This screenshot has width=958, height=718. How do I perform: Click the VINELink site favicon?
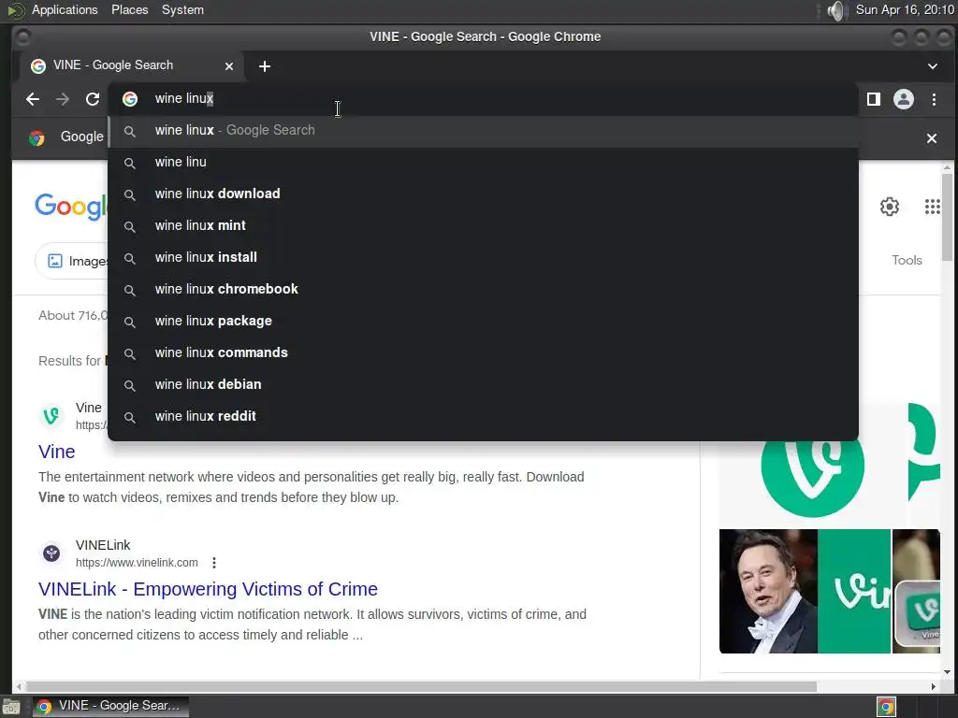(51, 553)
